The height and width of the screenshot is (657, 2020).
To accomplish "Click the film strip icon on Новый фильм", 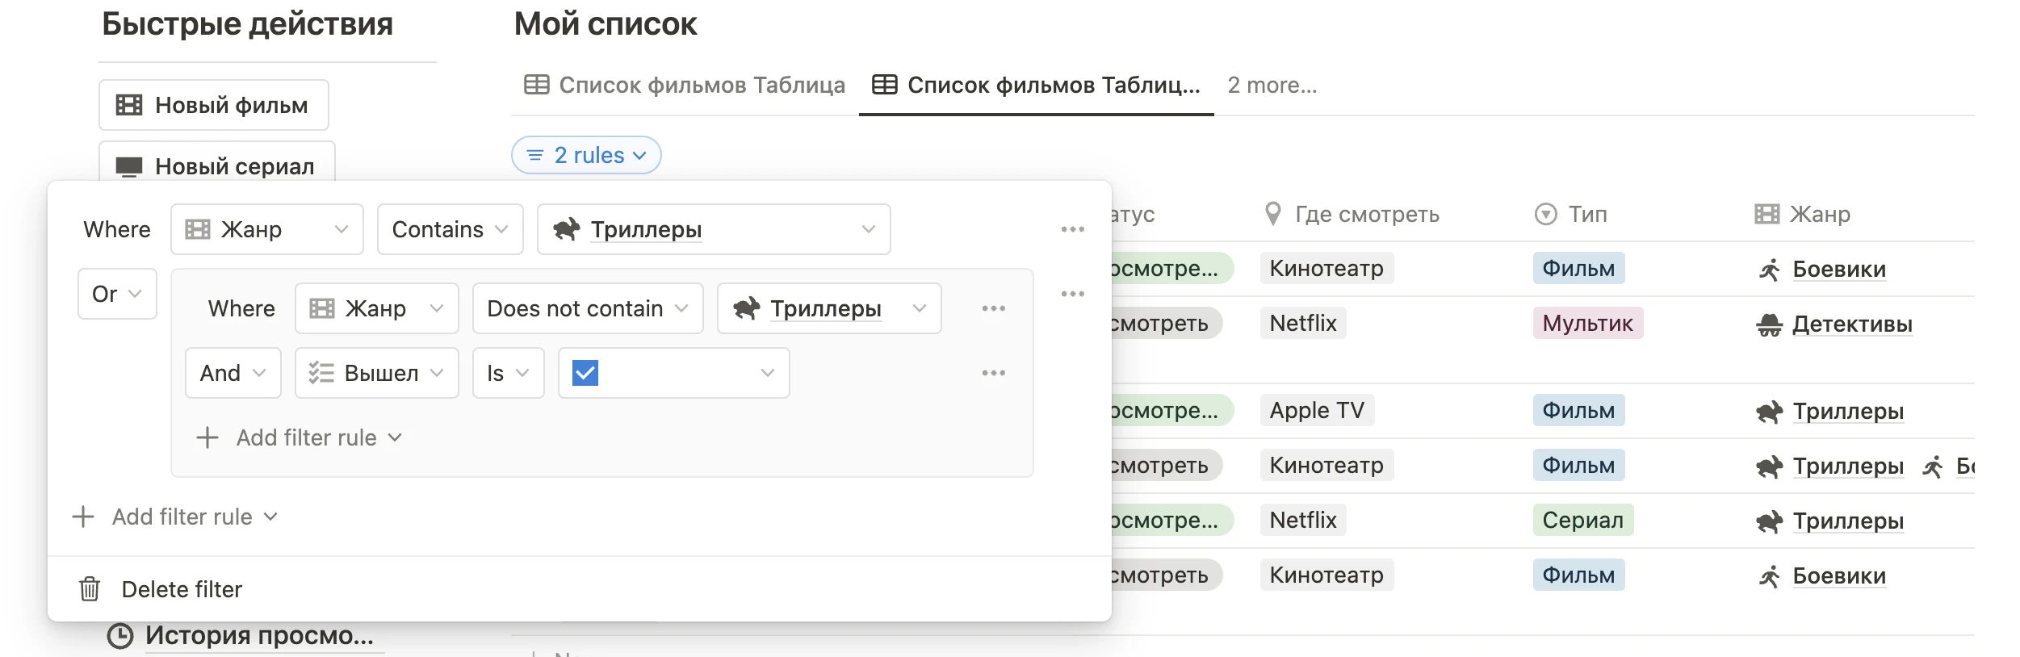I will pyautogui.click(x=129, y=105).
